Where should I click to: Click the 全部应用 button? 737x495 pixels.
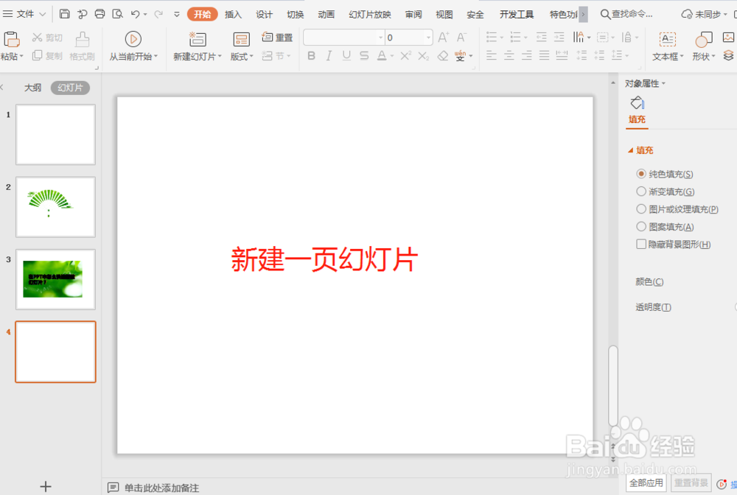[x=646, y=483]
